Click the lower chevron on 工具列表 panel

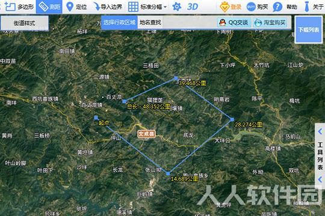(320, 179)
